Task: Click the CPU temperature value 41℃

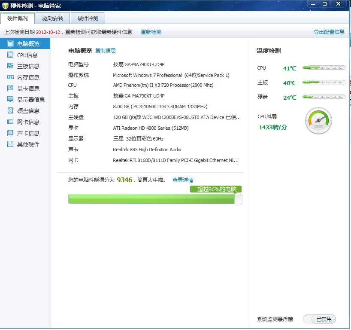Action: 290,68
